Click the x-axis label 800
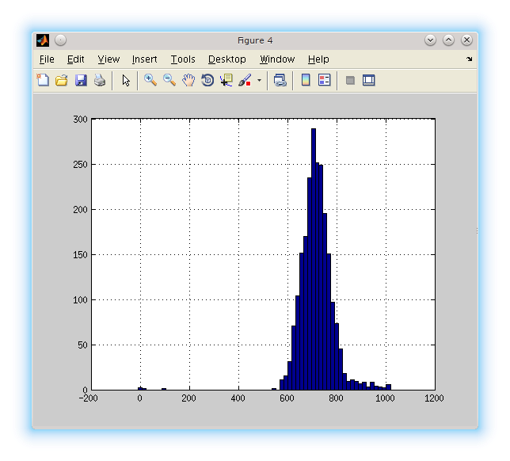Screen dimensions: 510x461 (336, 398)
